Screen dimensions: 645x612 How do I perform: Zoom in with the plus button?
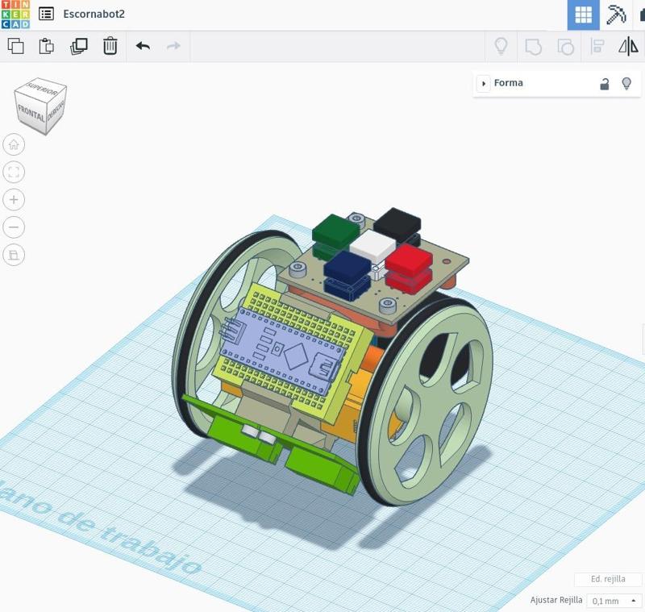click(14, 199)
